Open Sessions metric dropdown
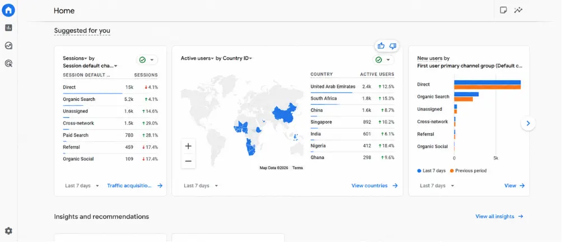Image resolution: width=562 pixels, height=242 pixels. click(75, 58)
